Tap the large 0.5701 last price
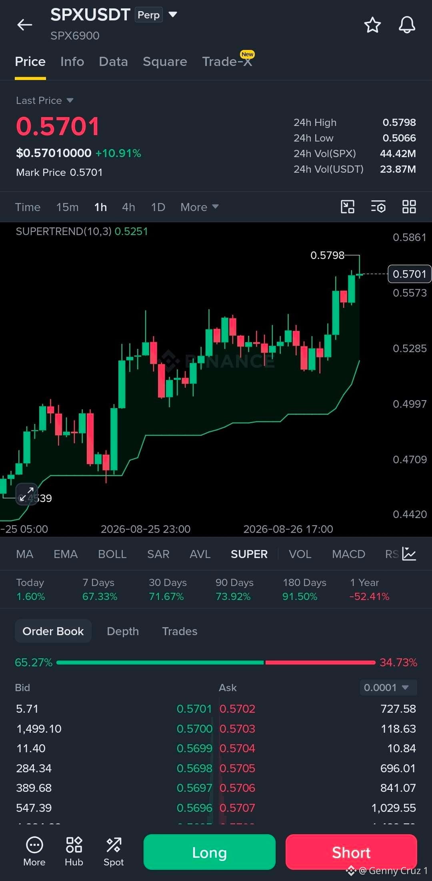Image resolution: width=432 pixels, height=881 pixels. (x=58, y=126)
